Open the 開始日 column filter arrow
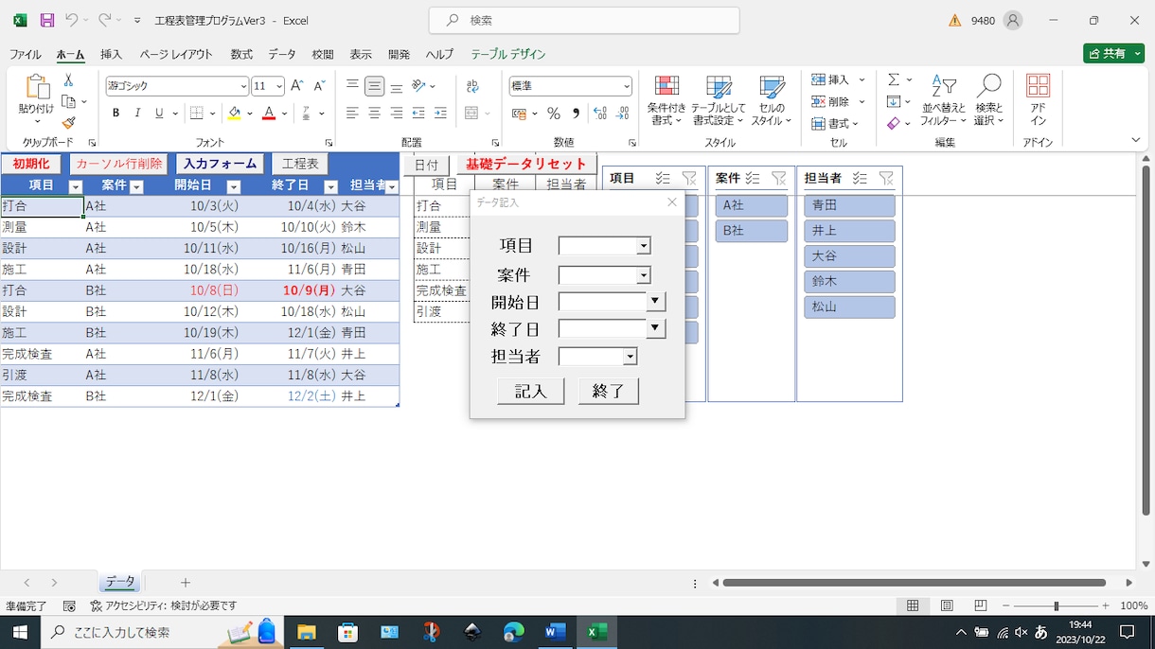1155x649 pixels. click(234, 186)
